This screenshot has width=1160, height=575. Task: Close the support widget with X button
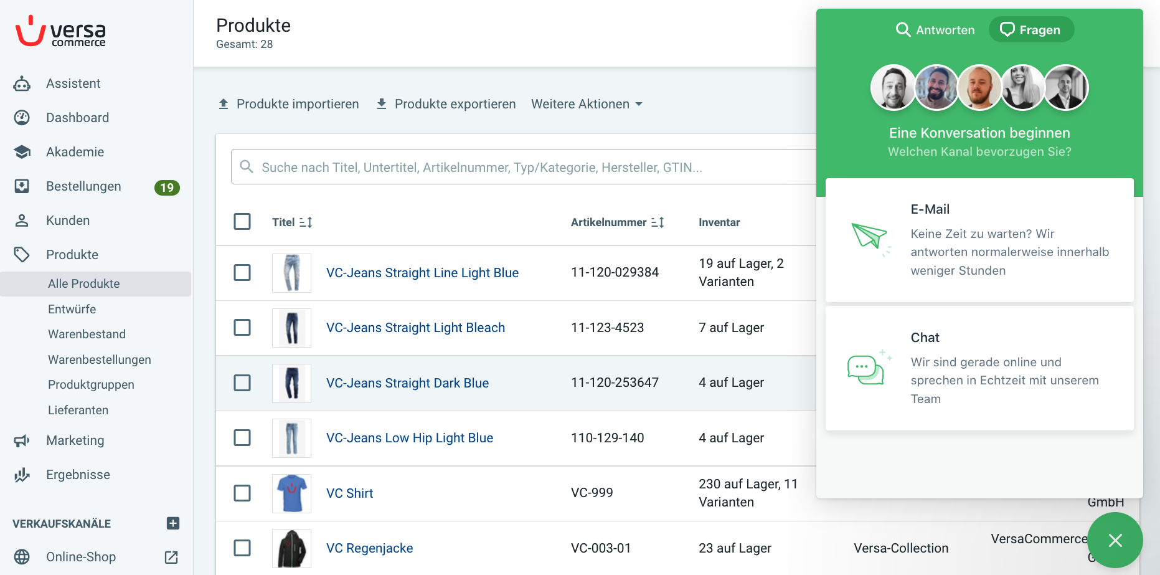[1115, 540]
